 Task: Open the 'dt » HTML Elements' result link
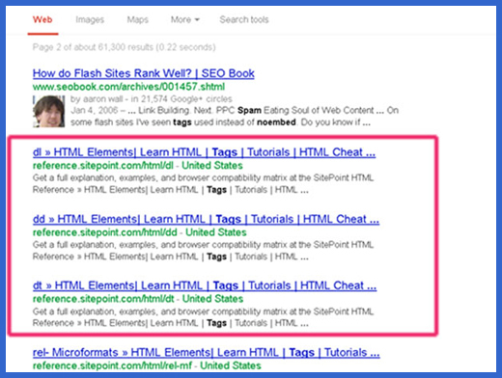point(205,285)
